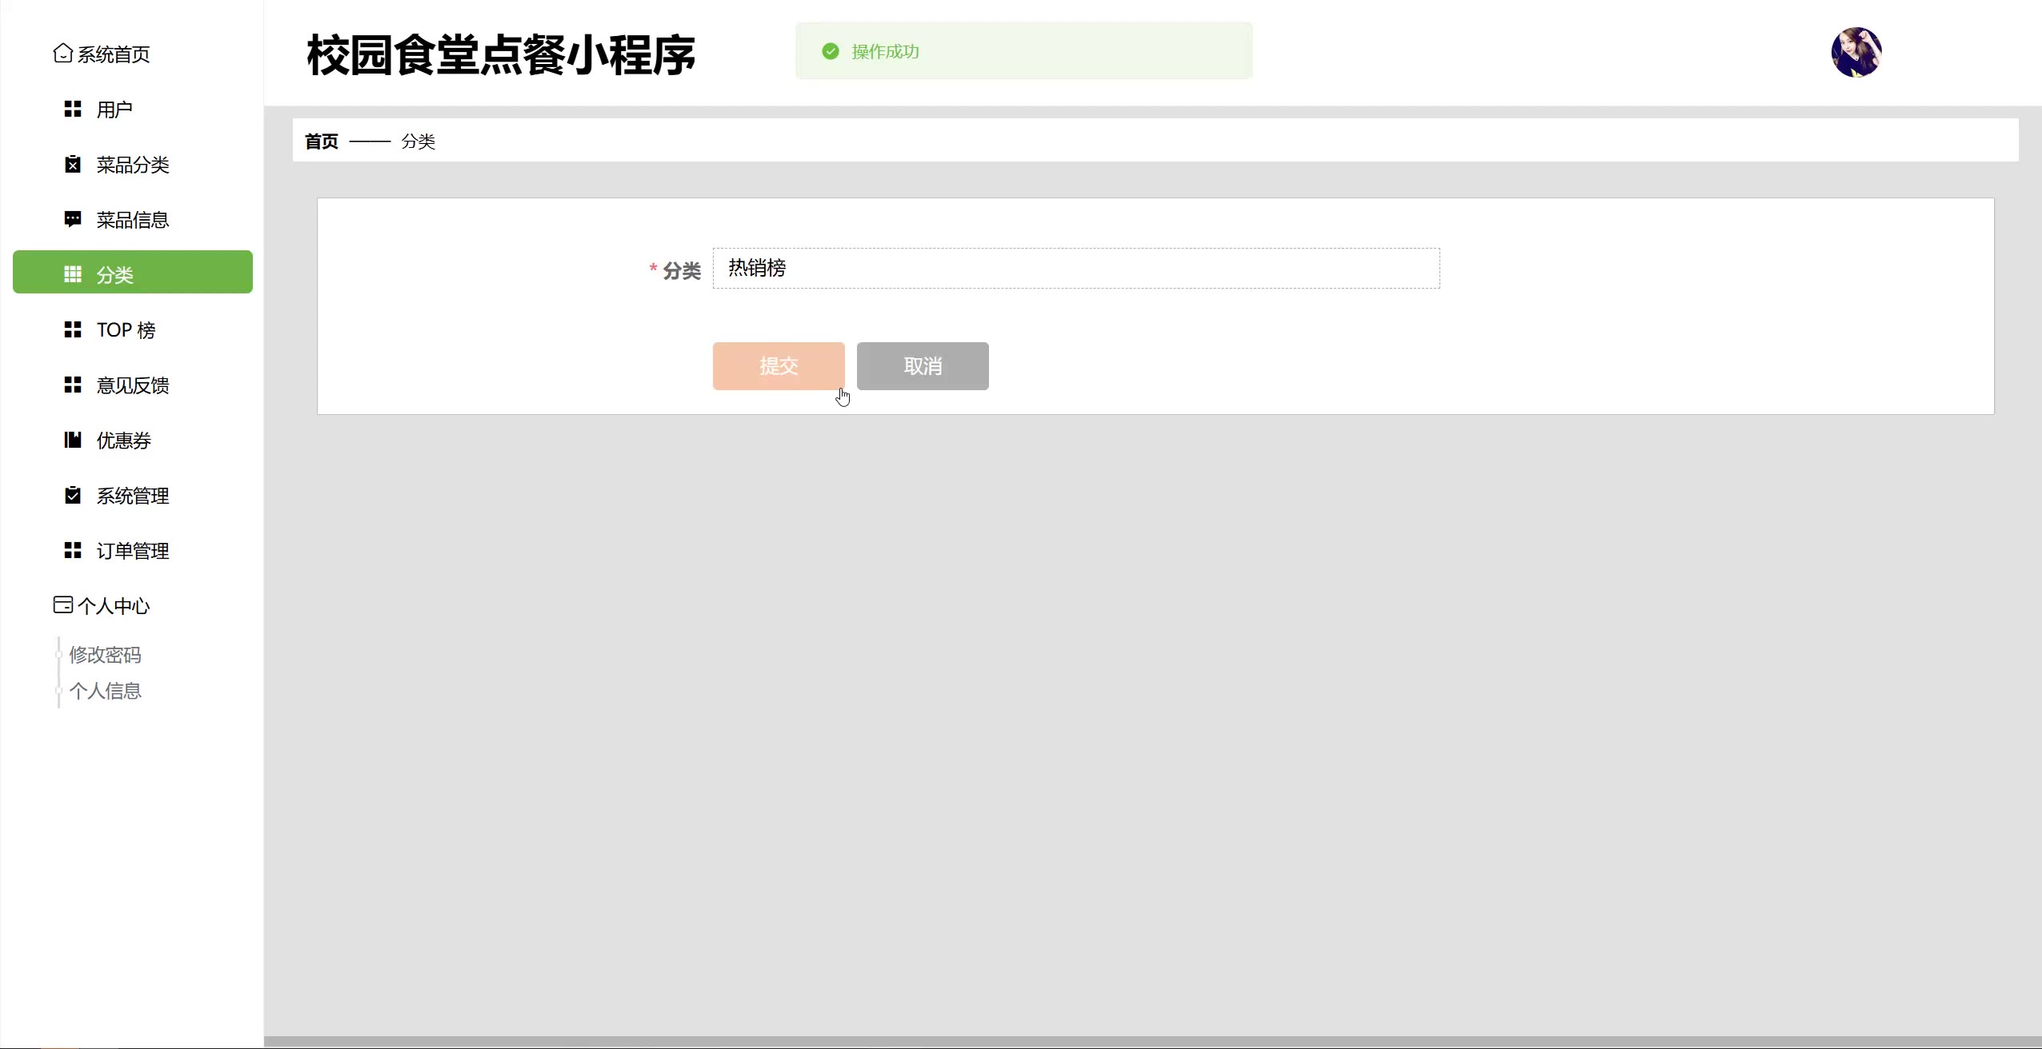Screen dimensions: 2042x1049
Task: Click the grid icon beside TOP 榜
Action: point(73,329)
